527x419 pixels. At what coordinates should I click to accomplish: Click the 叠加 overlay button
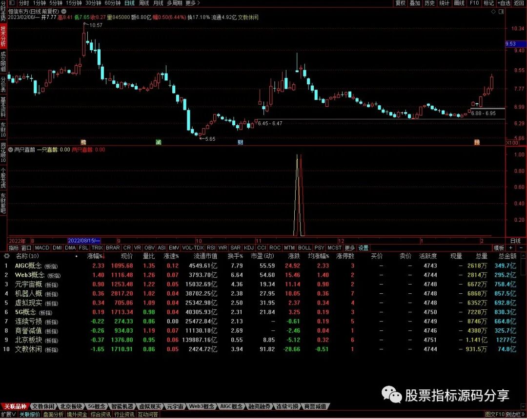(x=415, y=3)
